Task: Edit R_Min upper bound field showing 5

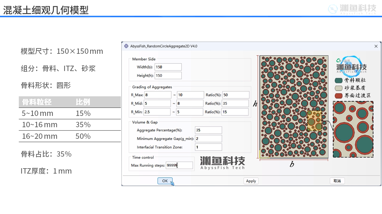Action: (190, 112)
